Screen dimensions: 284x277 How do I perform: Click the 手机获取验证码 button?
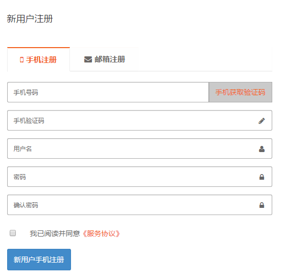(241, 92)
